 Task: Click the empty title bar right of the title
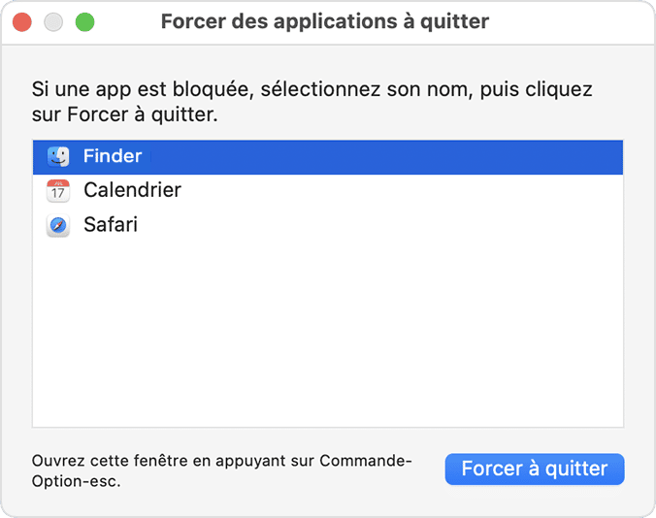[573, 21]
